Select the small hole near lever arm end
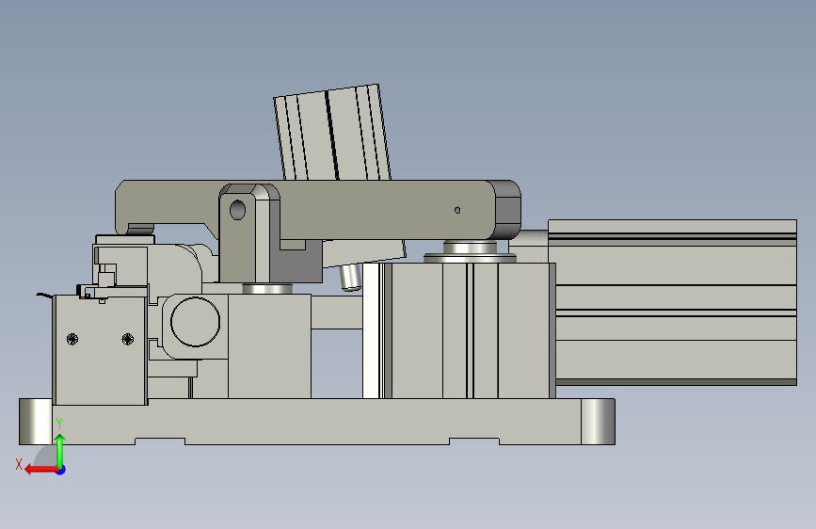This screenshot has width=816, height=529. [457, 210]
